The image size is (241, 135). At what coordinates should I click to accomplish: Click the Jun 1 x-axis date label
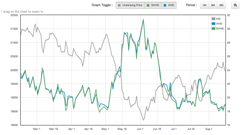coord(140,129)
